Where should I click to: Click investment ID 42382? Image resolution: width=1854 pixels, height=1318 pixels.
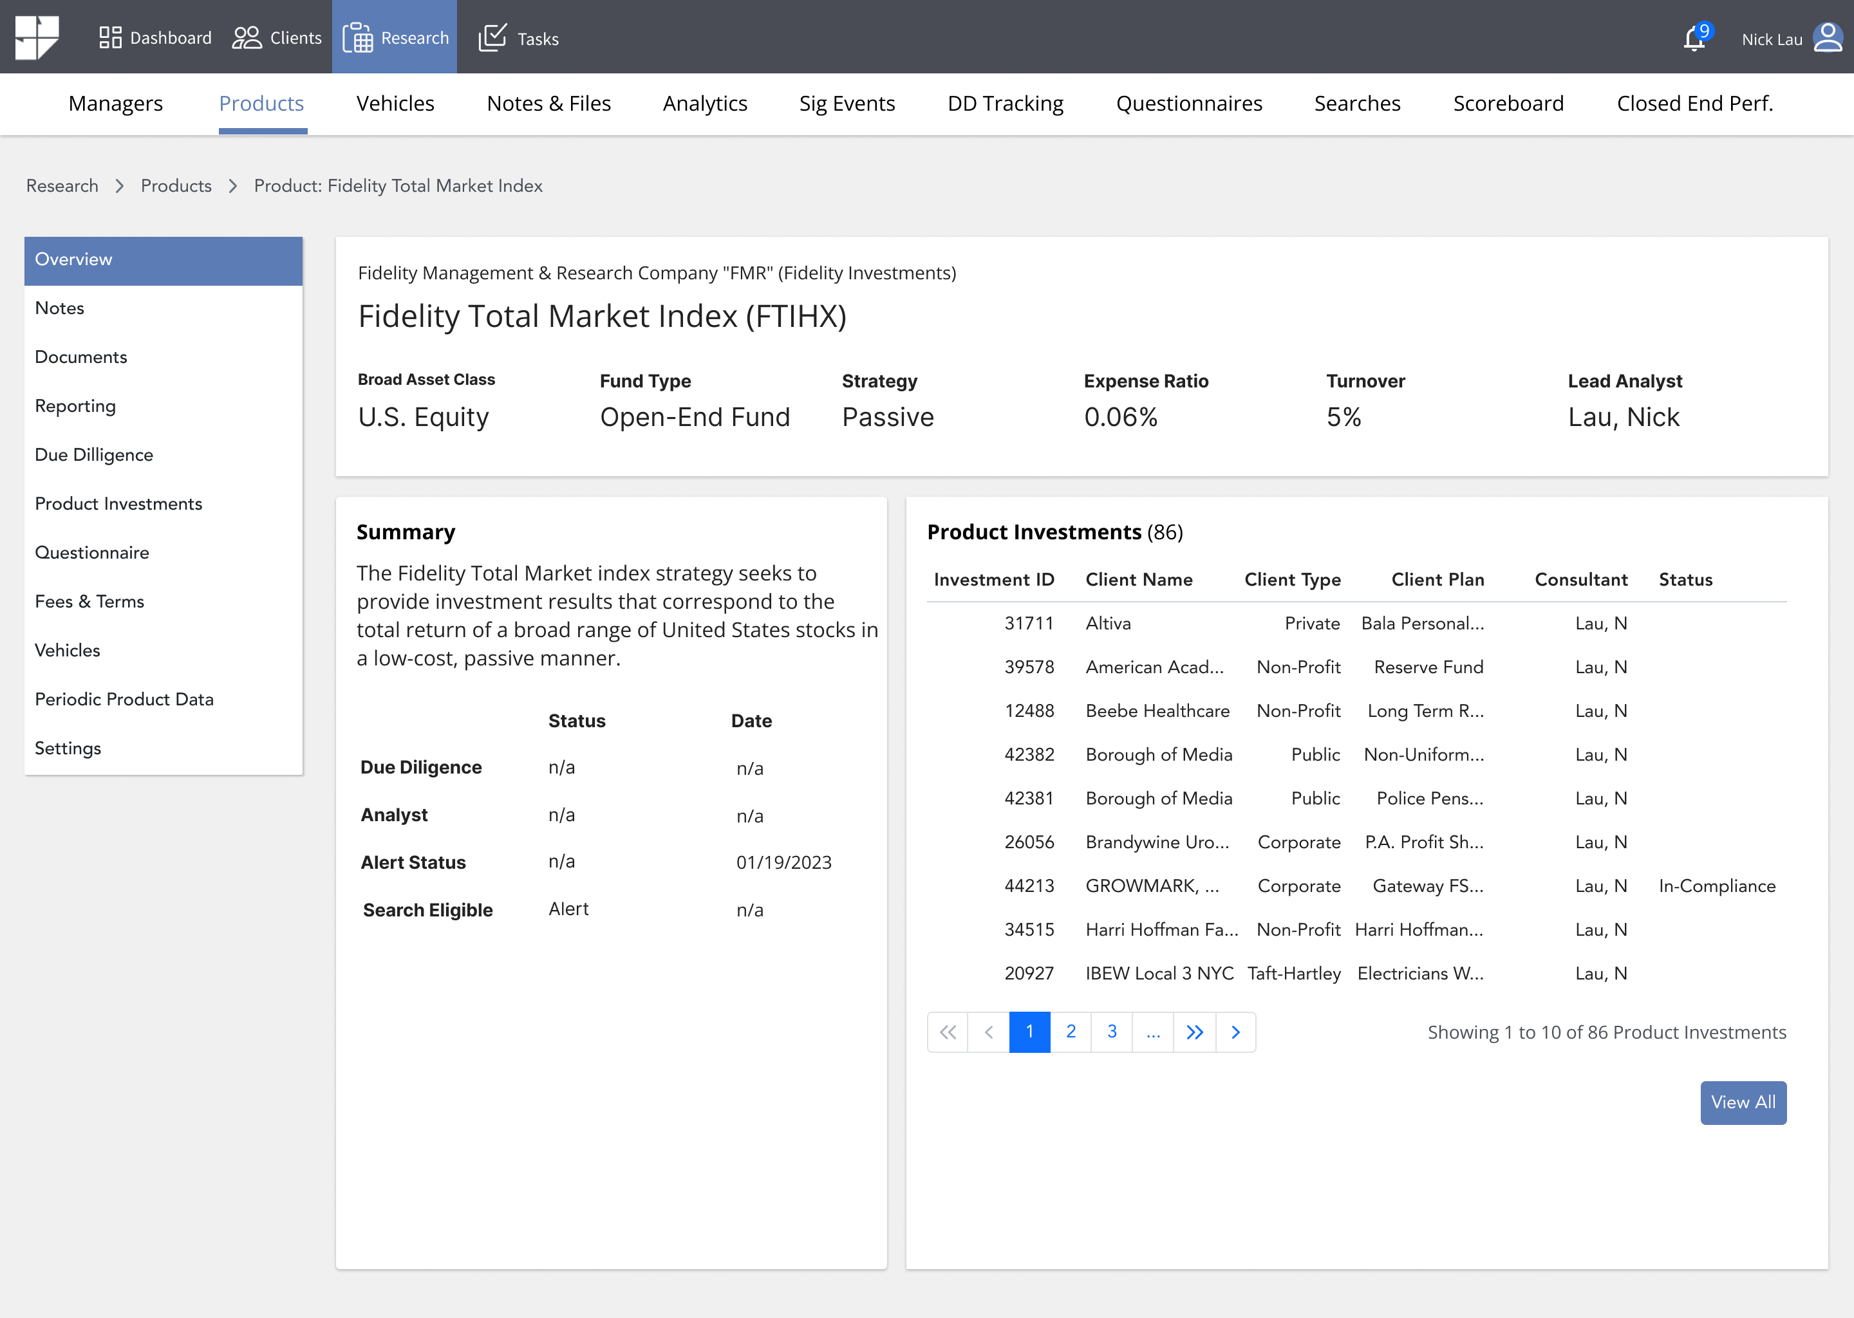click(x=1029, y=755)
